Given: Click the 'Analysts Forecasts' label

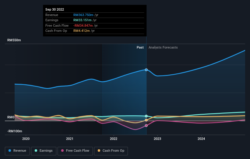Looking at the screenshot, I should tap(163, 47).
